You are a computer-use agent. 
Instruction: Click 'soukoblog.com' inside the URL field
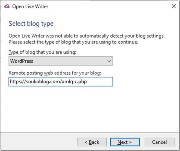[x=43, y=82]
